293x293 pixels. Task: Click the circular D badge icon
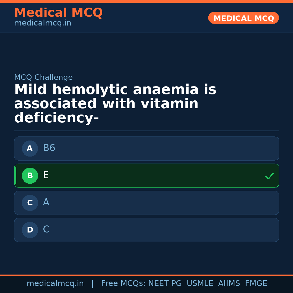coord(30,230)
